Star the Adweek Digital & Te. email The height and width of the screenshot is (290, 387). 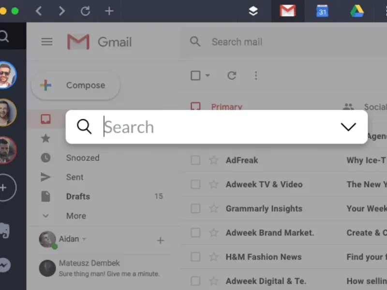(x=214, y=281)
